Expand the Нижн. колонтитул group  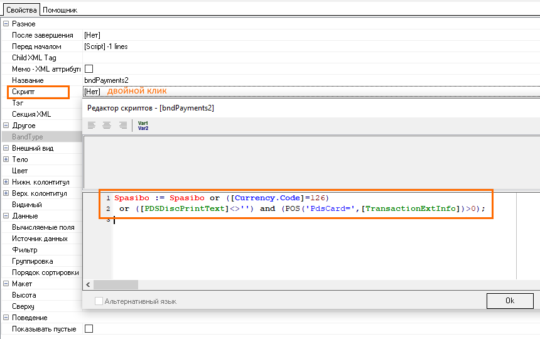tap(6, 182)
